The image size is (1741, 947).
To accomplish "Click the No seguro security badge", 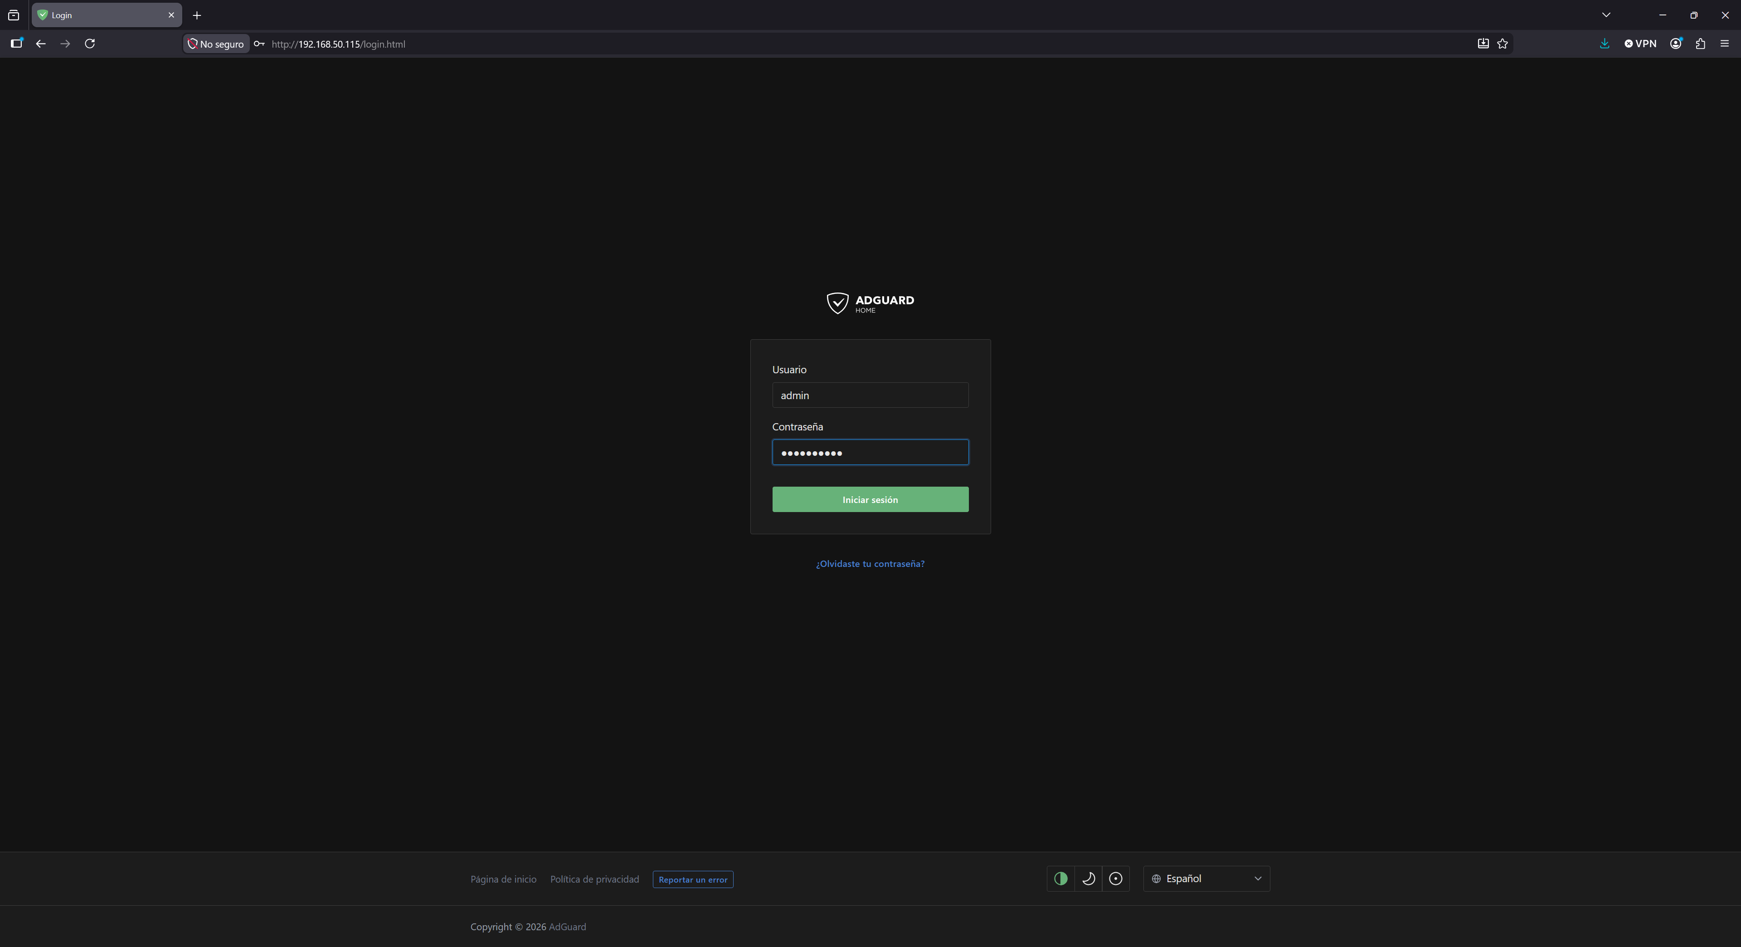I will click(x=216, y=44).
